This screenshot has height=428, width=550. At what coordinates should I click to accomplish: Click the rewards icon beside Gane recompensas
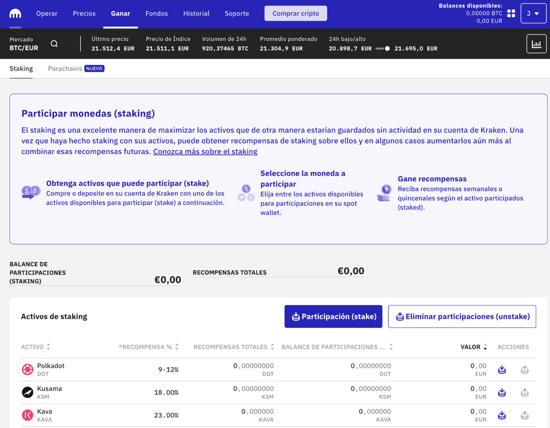(x=384, y=193)
